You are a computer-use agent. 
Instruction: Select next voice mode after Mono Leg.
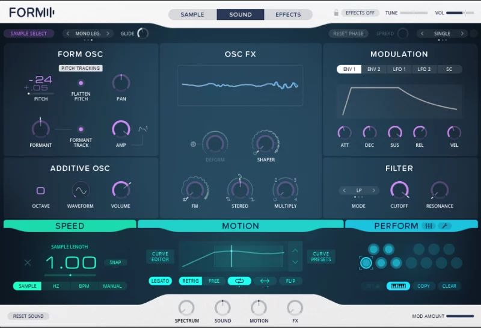pos(108,34)
